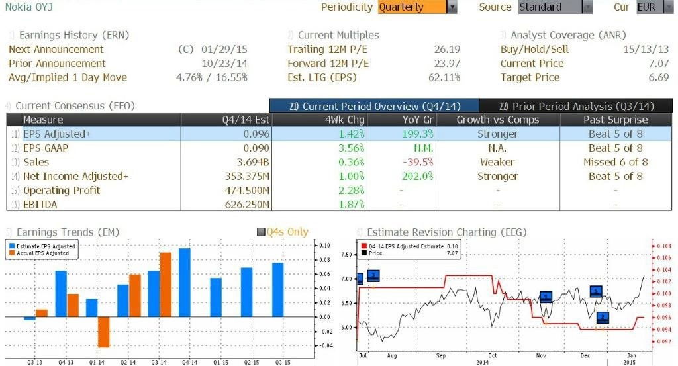This screenshot has height=366, width=678.
Task: Click the Q3 14 actual orange bar
Action: click(166, 285)
